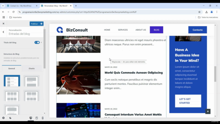Click the preview scroll down arrow

(215, 116)
